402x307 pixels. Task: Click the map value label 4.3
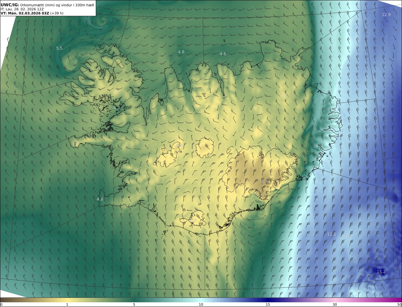coord(117,108)
